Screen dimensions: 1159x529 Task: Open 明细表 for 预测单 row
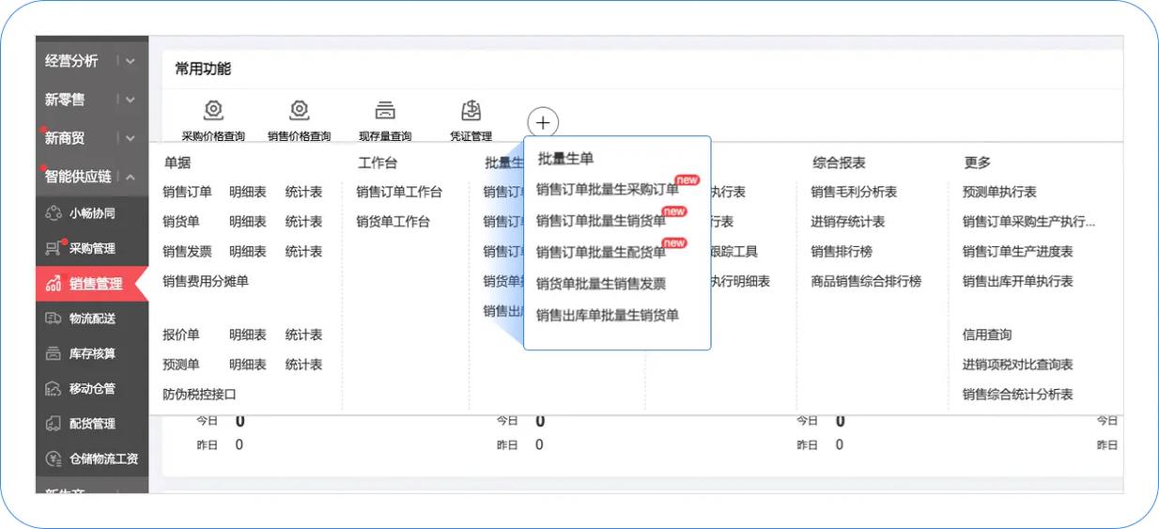point(248,365)
